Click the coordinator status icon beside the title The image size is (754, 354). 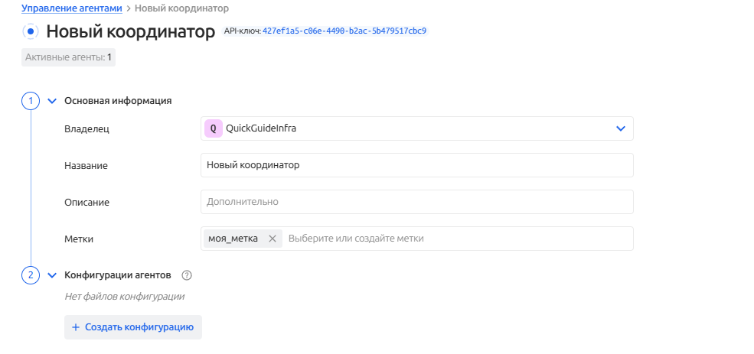coord(31,32)
